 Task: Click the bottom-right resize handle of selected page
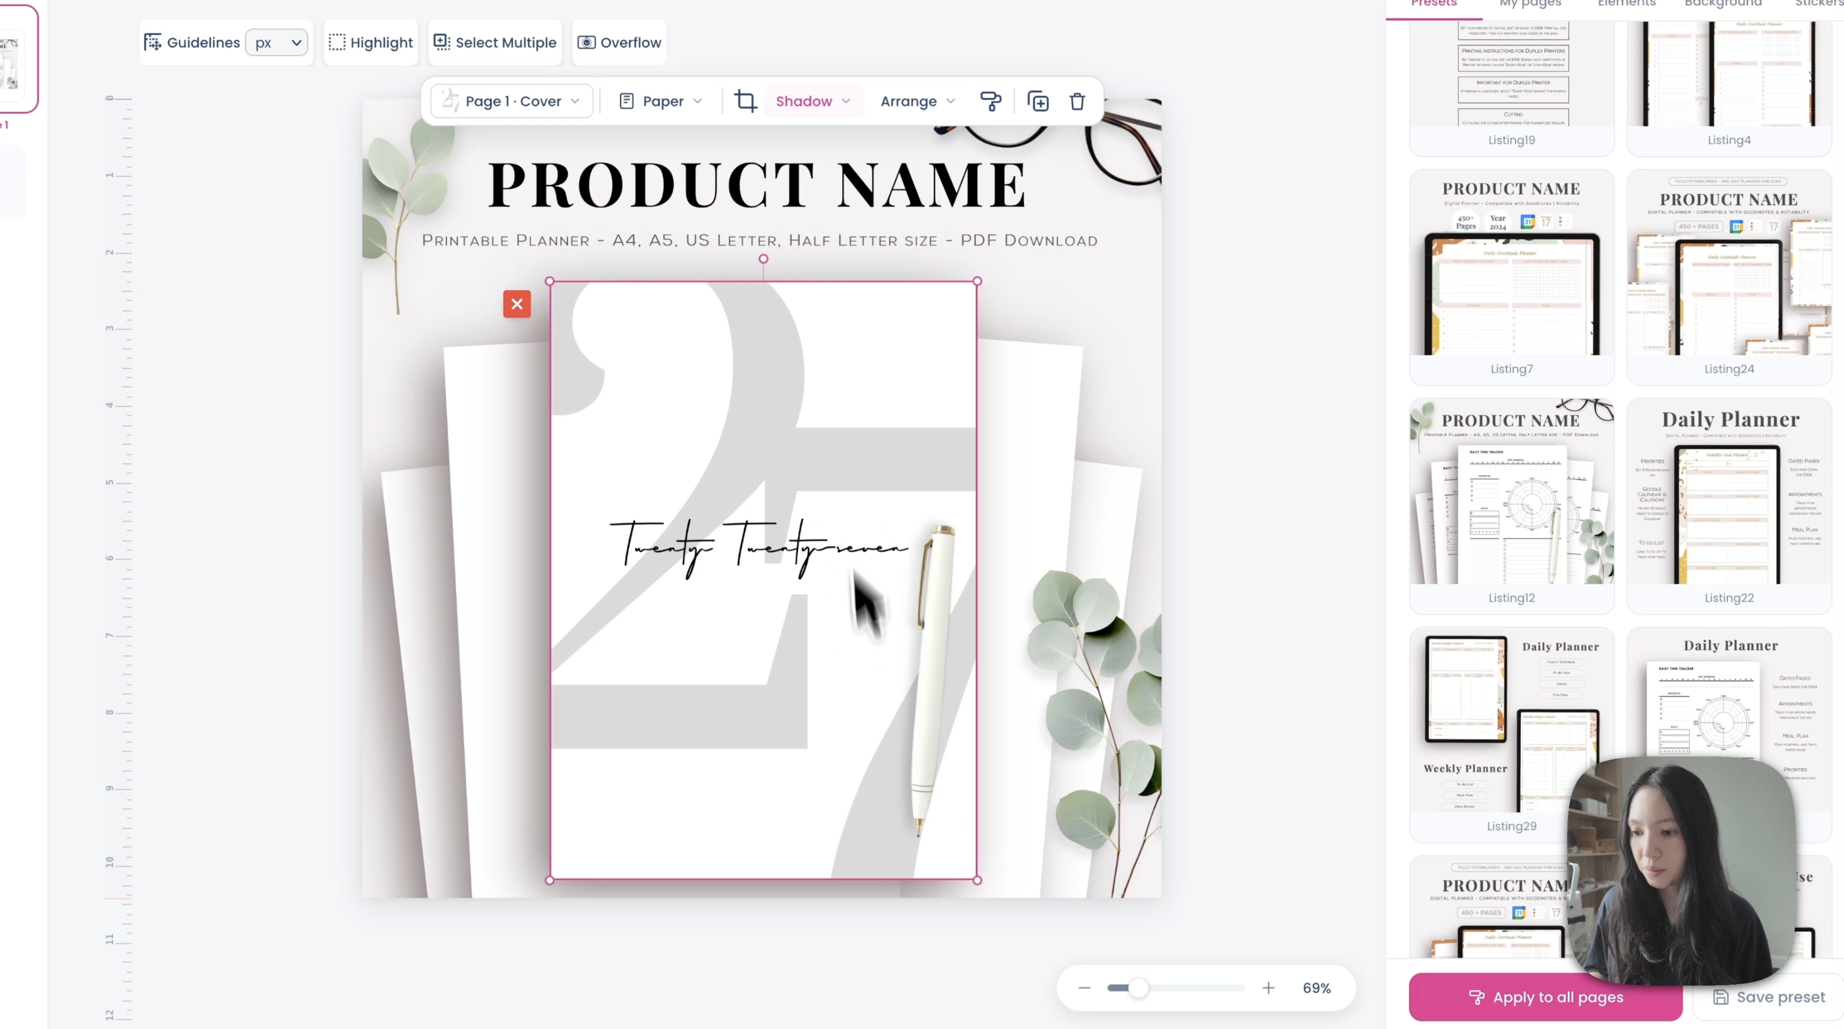point(977,880)
